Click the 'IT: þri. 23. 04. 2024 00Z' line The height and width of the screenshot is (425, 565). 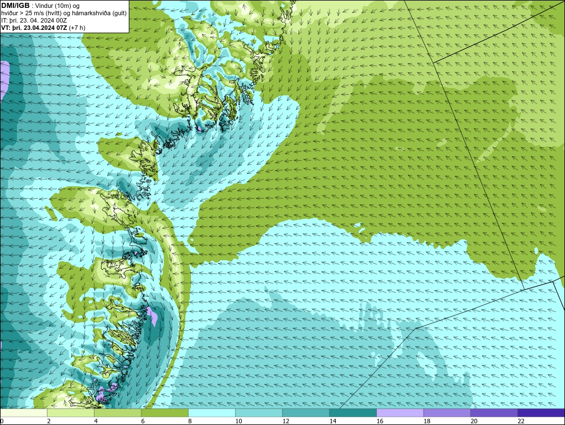click(34, 20)
